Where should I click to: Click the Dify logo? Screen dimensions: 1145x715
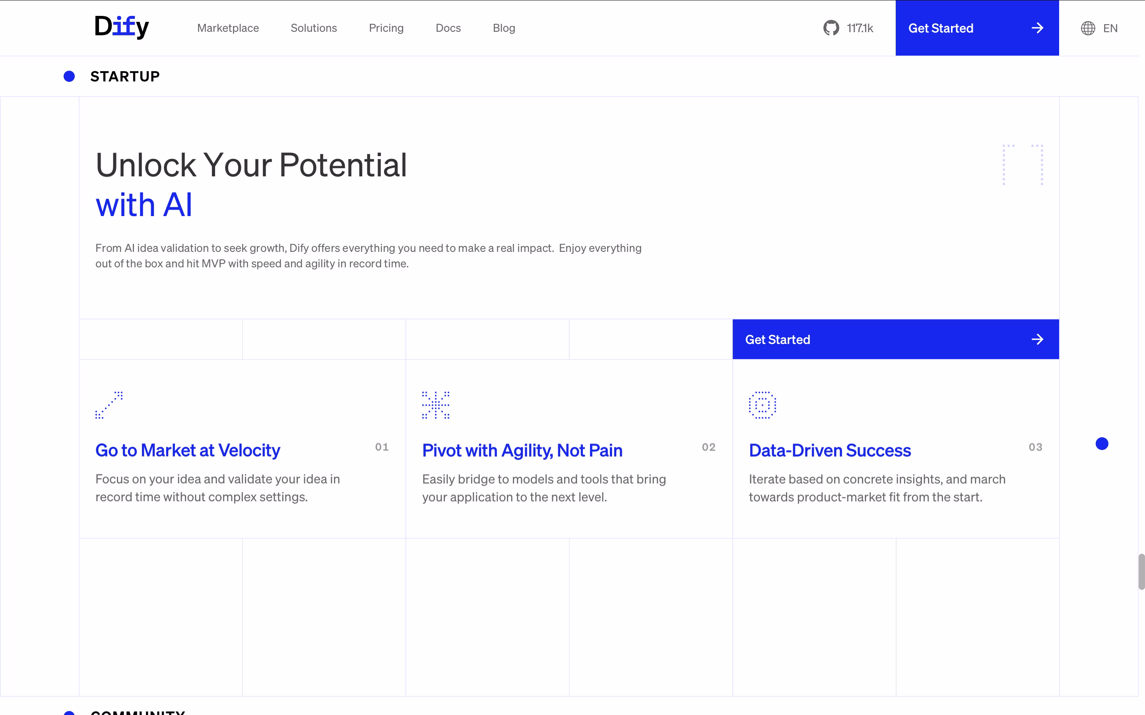(122, 27)
